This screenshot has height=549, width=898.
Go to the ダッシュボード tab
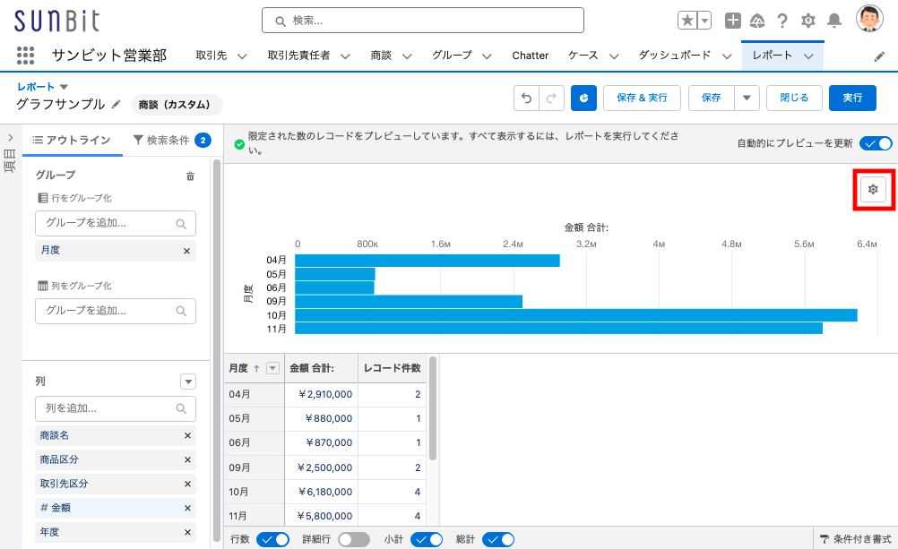click(675, 56)
